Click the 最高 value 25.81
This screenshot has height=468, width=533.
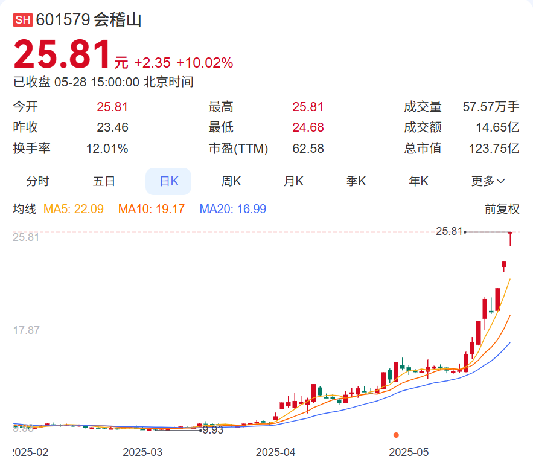(308, 107)
